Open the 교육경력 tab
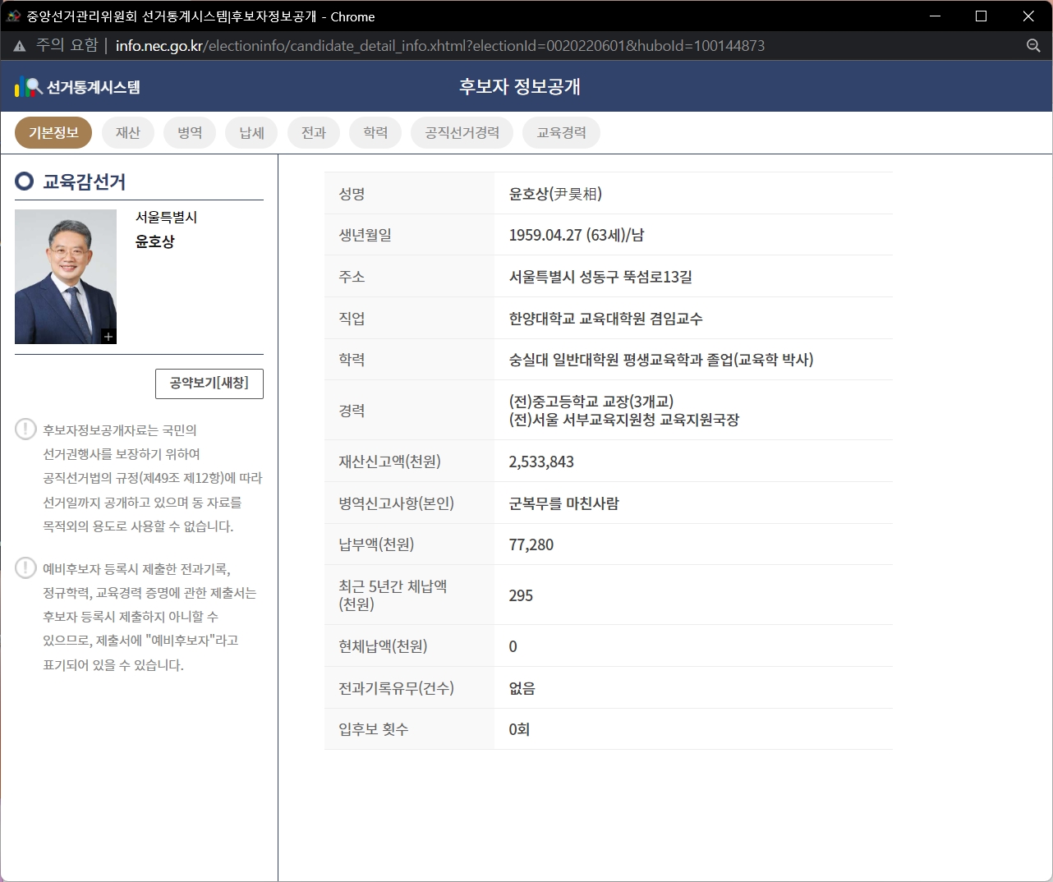Image resolution: width=1053 pixels, height=882 pixels. 561,133
